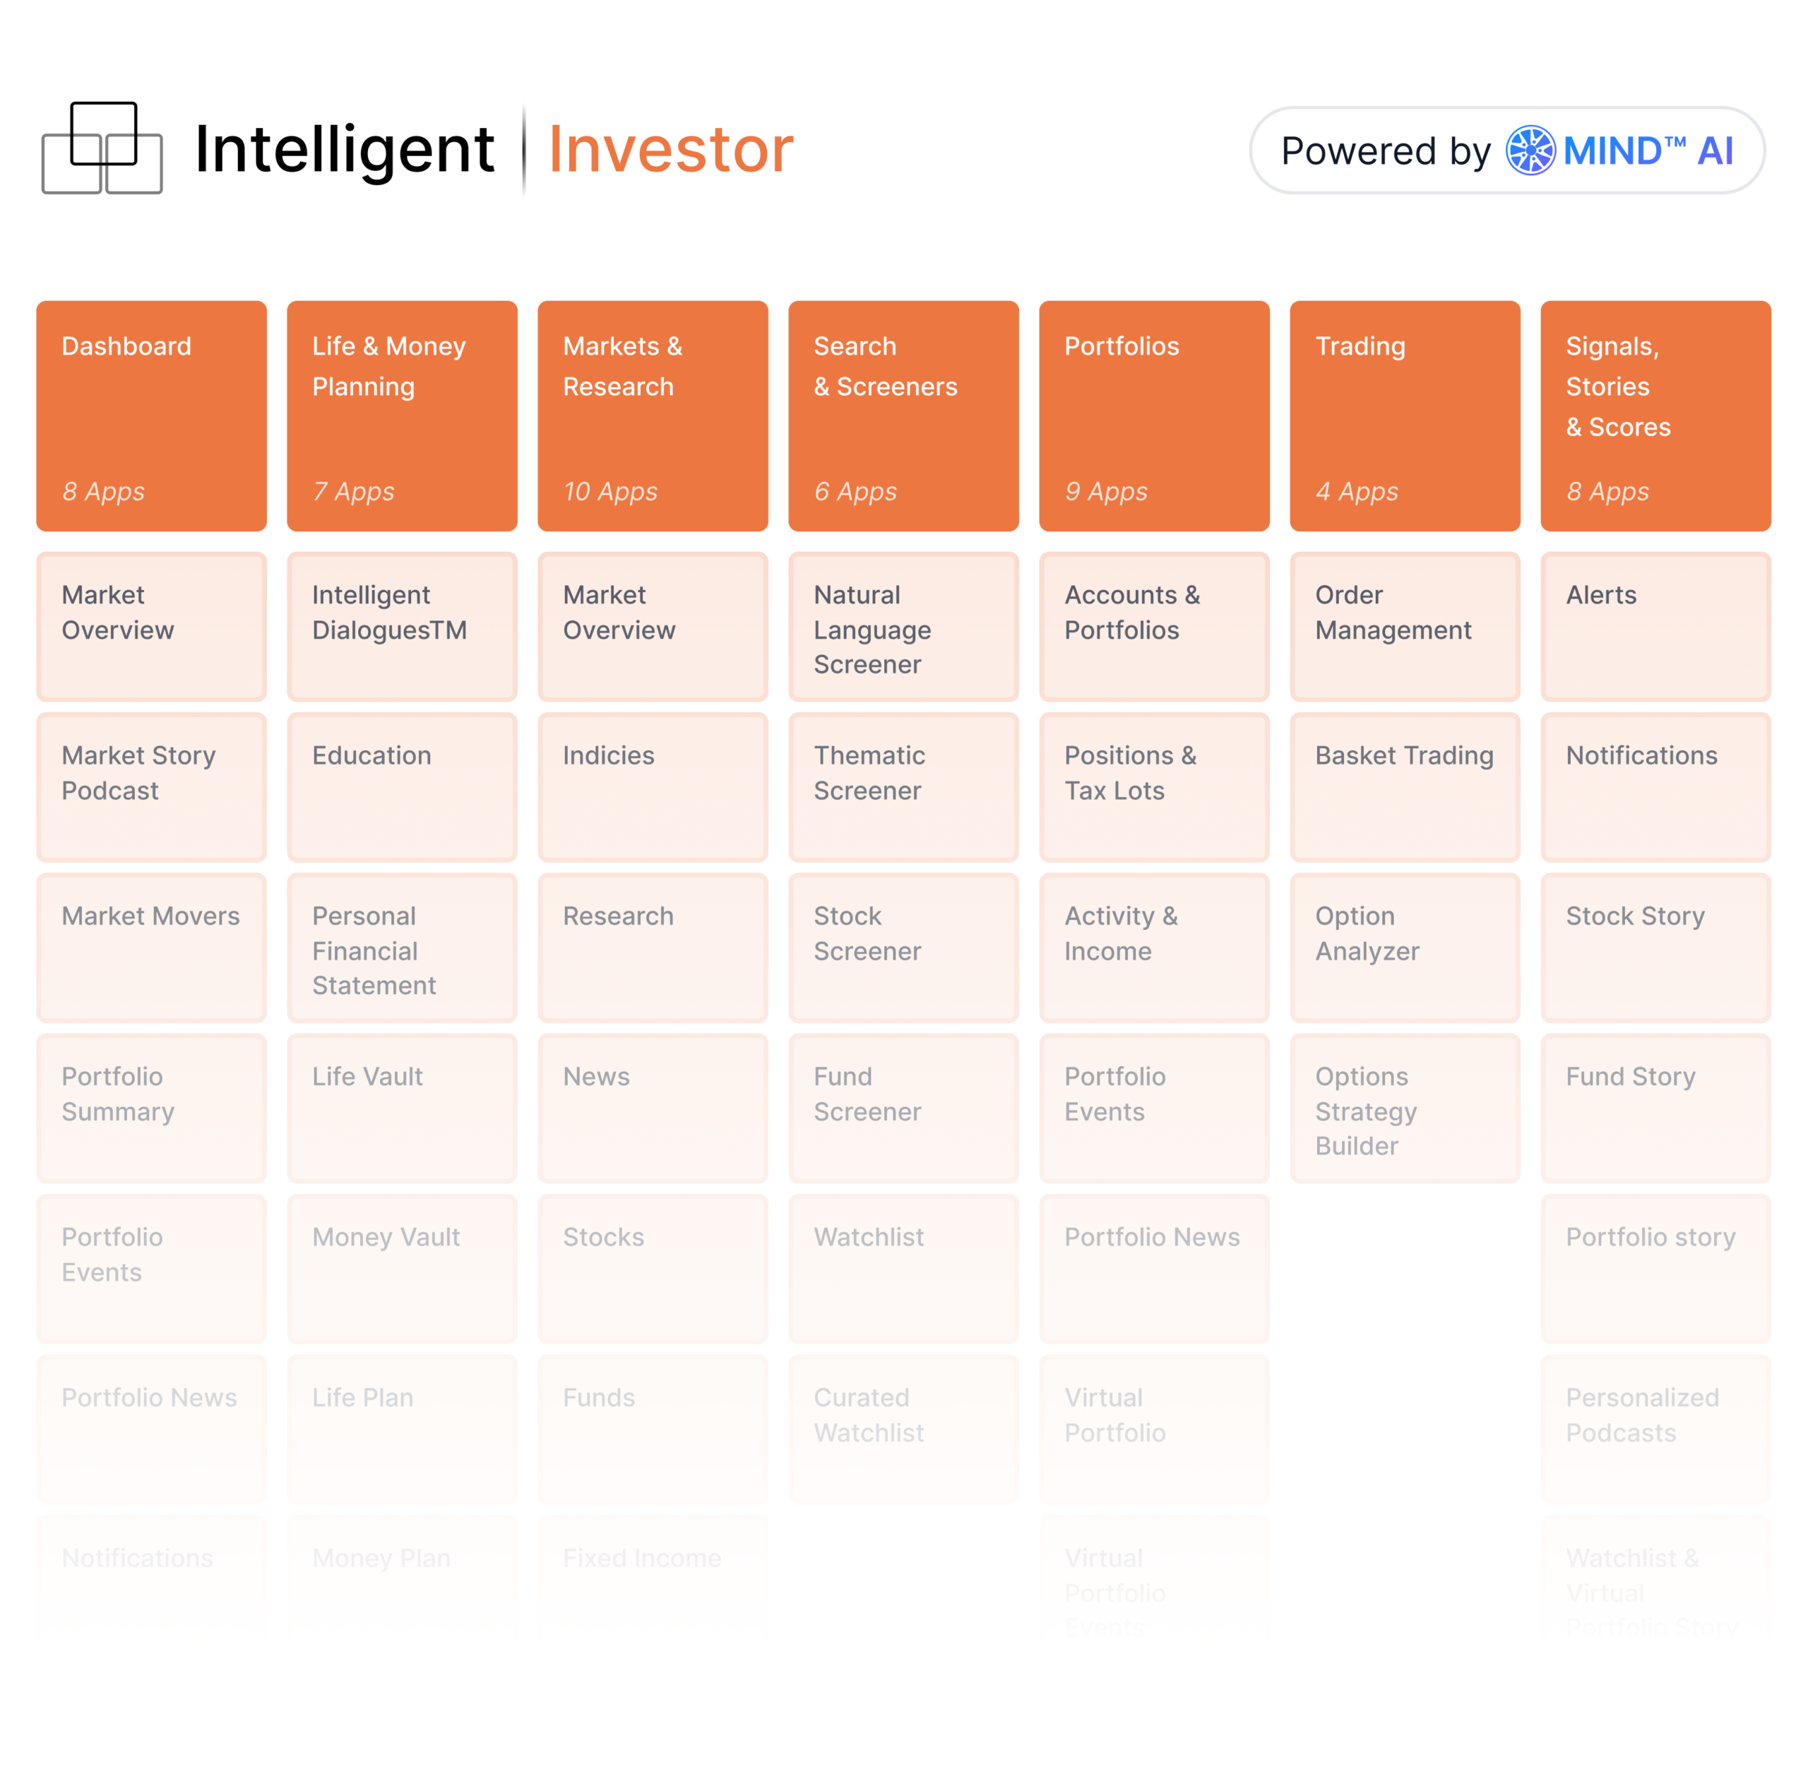Viewport: 1808px width, 1789px height.
Task: Open the Trading category tile
Action: pos(1405,415)
